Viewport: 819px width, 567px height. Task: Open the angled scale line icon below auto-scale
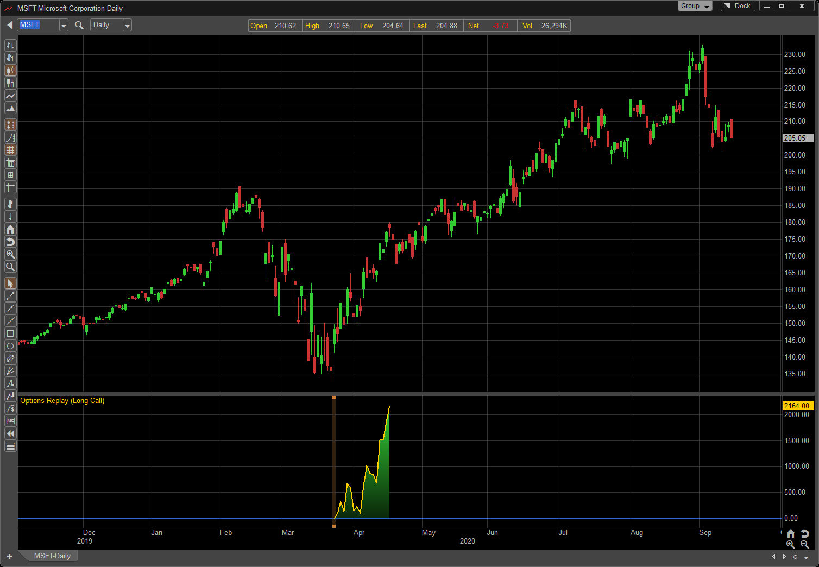10,137
